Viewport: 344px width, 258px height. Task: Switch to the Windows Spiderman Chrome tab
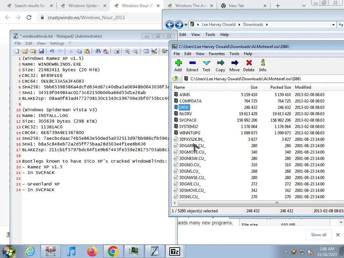click(x=84, y=6)
